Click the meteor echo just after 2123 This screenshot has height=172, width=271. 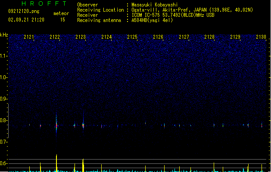pyautogui.click(x=83, y=126)
